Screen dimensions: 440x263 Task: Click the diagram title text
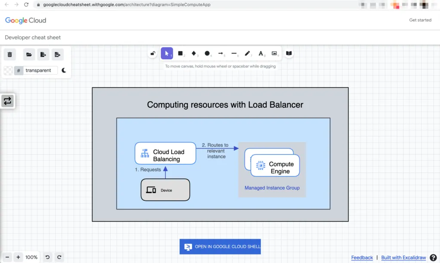[x=225, y=105]
